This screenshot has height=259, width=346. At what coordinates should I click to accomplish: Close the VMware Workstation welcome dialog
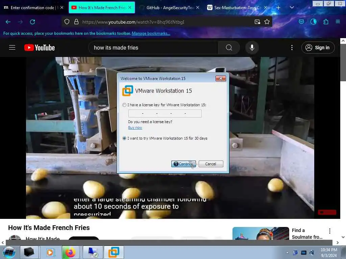220,78
